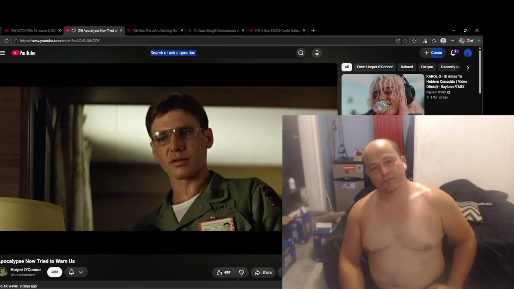Select the 'Related' filter chip

click(x=407, y=67)
